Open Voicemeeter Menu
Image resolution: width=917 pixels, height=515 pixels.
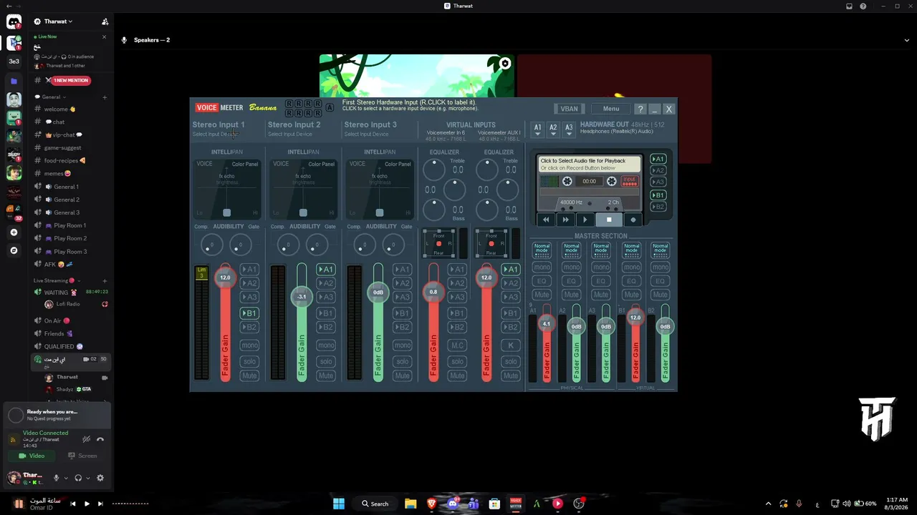pos(611,109)
